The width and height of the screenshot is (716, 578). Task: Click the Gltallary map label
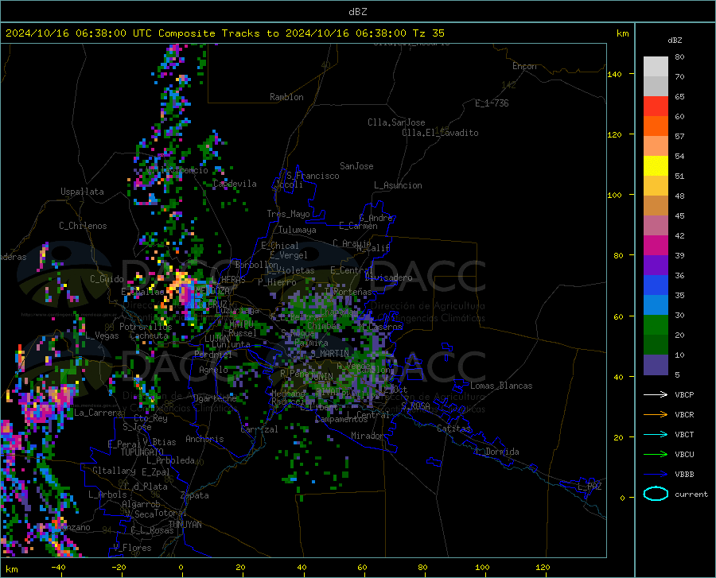point(114,471)
